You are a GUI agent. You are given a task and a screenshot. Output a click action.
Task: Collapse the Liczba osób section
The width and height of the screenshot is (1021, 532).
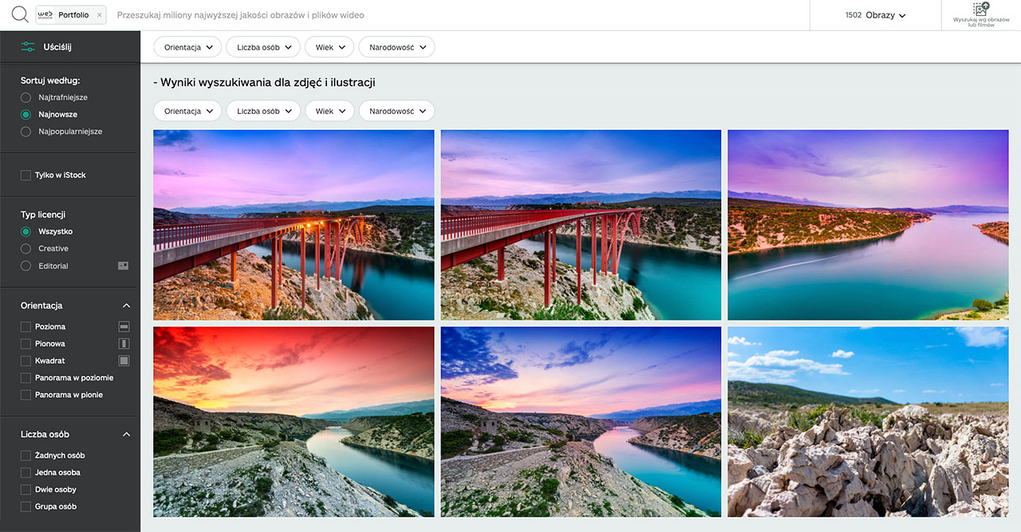point(126,434)
